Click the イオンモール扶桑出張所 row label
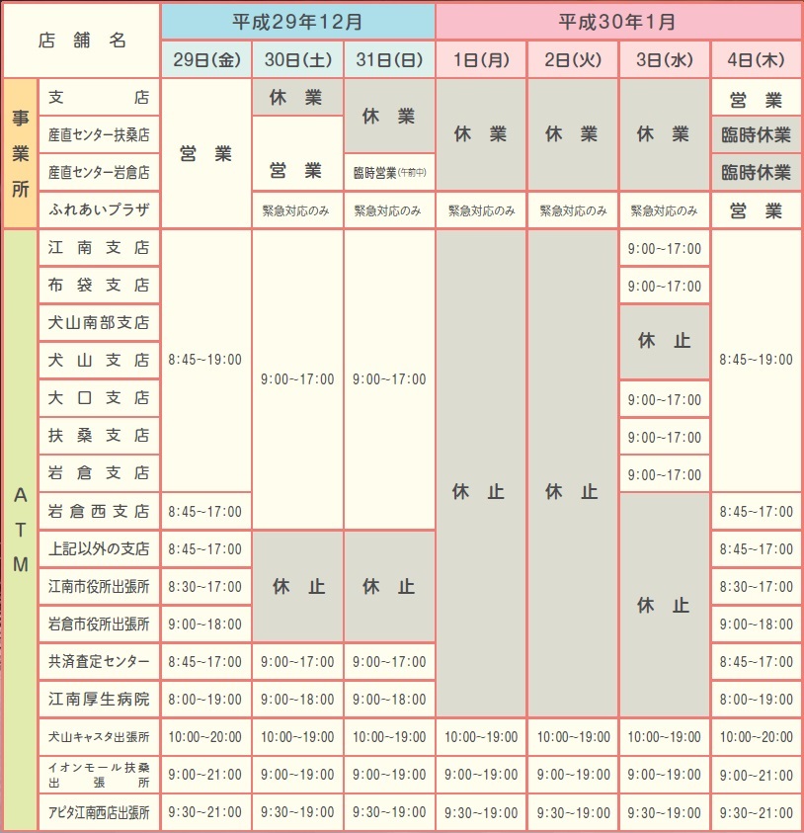Screen dimensions: 804x833 [x=99, y=775]
